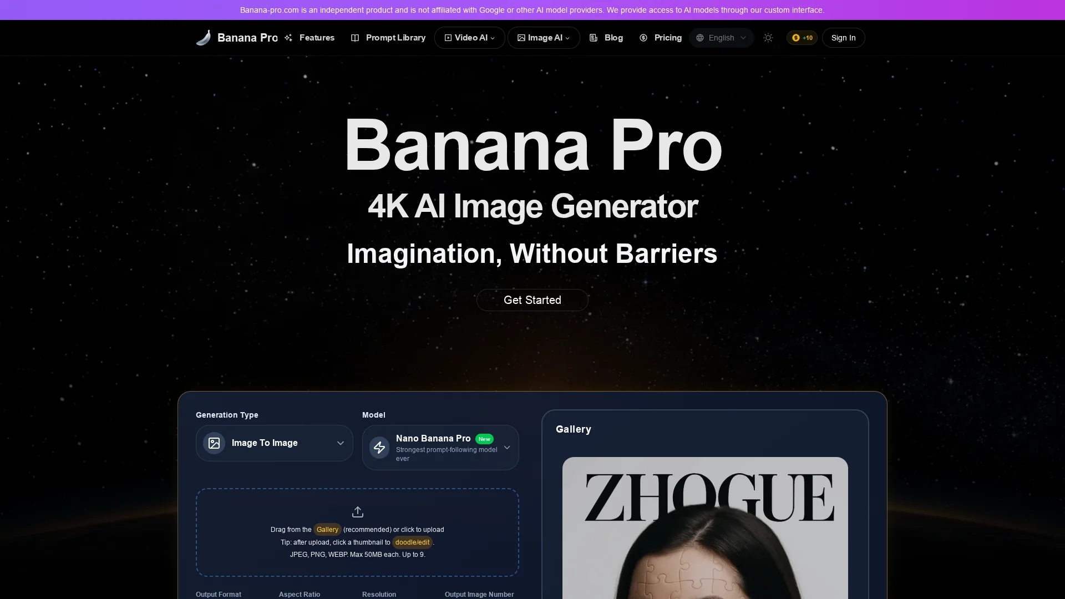Click the upload arrow icon in dropzone
Screen dimensions: 1065x599
click(358, 512)
